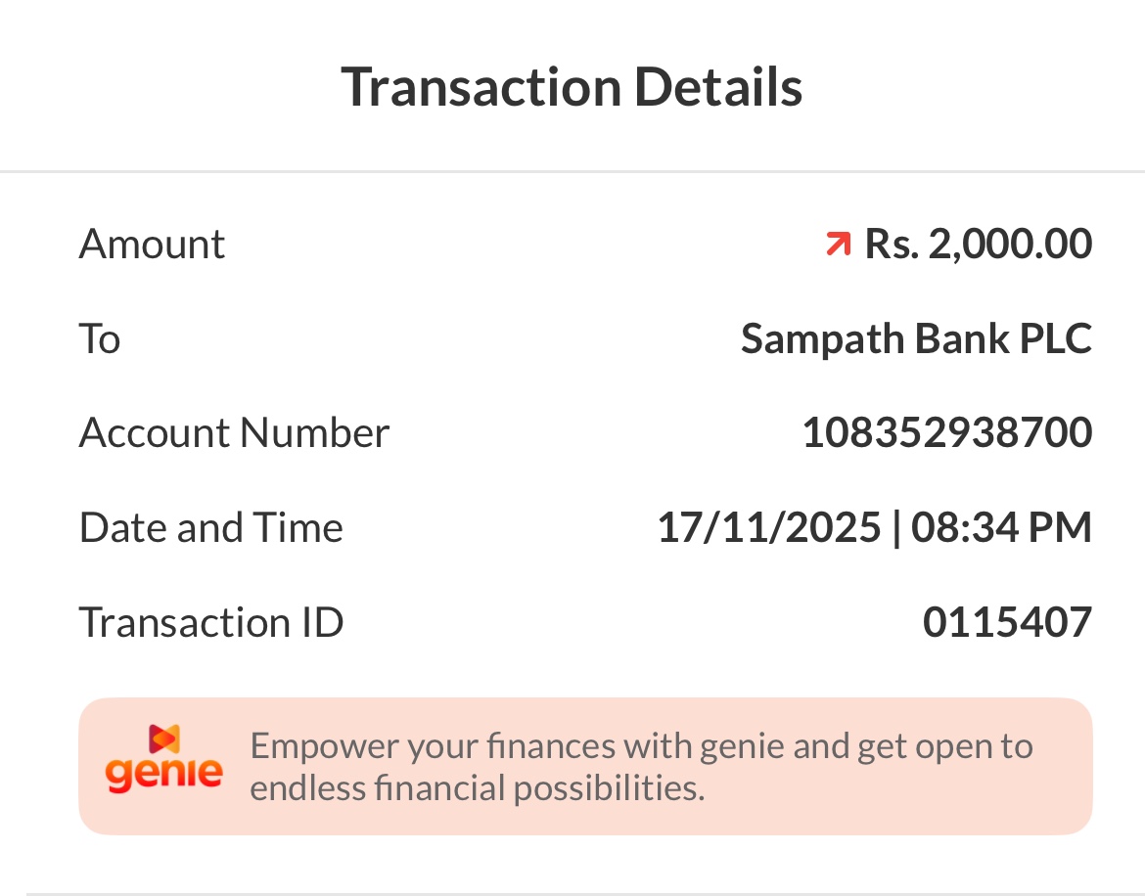
Task: Click the Date and Time label
Action: [210, 527]
